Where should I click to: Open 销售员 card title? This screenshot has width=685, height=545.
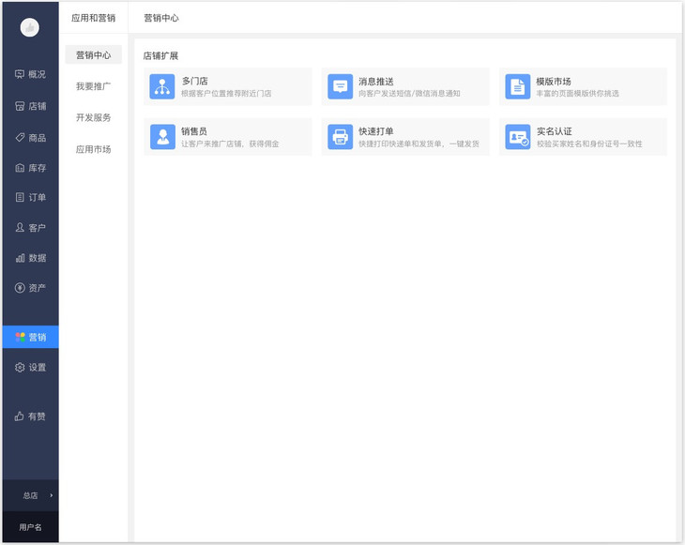[x=194, y=131]
